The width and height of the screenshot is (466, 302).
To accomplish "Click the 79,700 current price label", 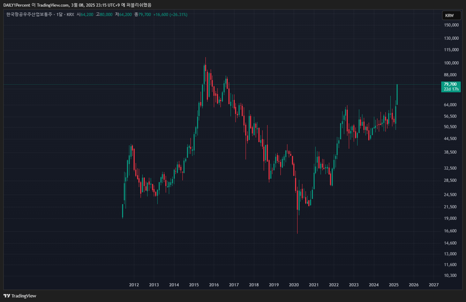I will pyautogui.click(x=450, y=84).
